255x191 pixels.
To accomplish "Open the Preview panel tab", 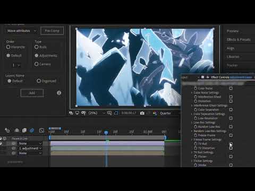I will pyautogui.click(x=233, y=31).
